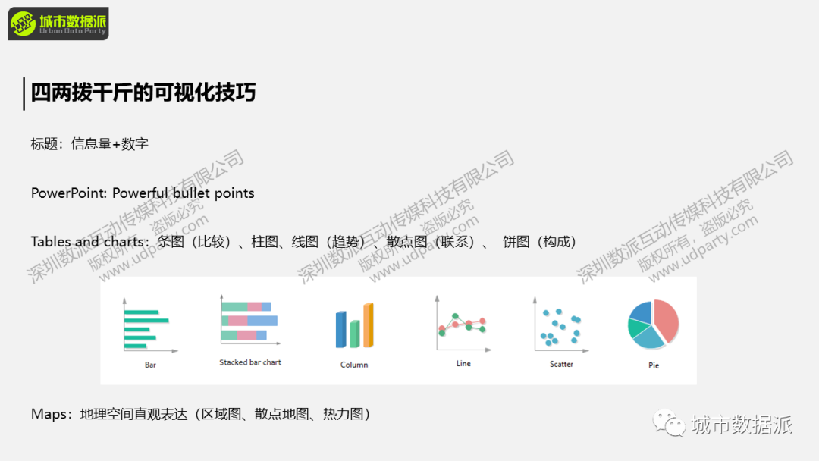
Task: Click the Maps 地理空间直观表达 line
Action: tap(200, 414)
